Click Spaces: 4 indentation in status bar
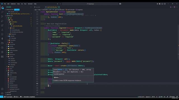This screenshot has height=100, width=179. point(148,97)
